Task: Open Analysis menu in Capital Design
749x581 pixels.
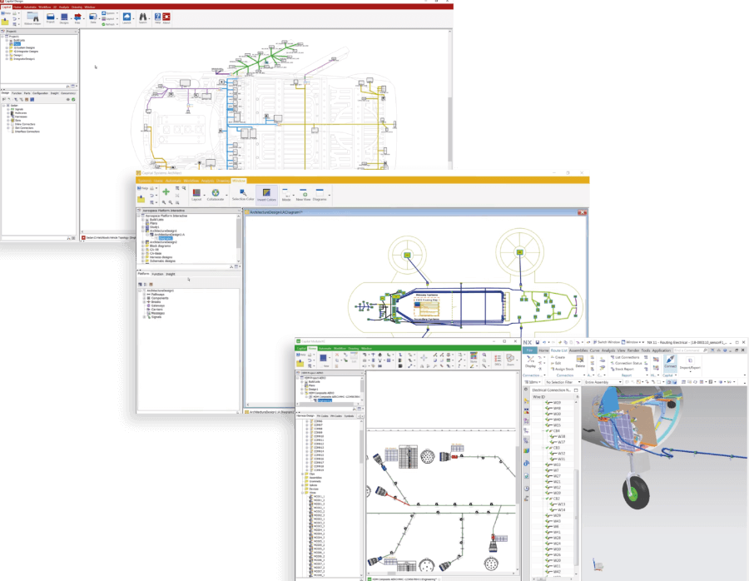Action: (x=63, y=7)
